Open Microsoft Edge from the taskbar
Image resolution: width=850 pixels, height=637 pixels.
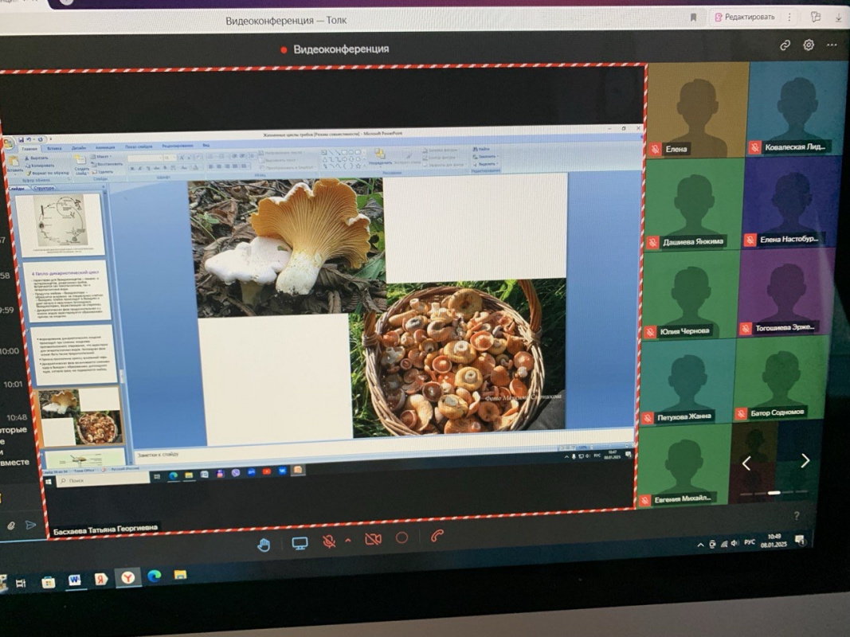[x=154, y=576]
